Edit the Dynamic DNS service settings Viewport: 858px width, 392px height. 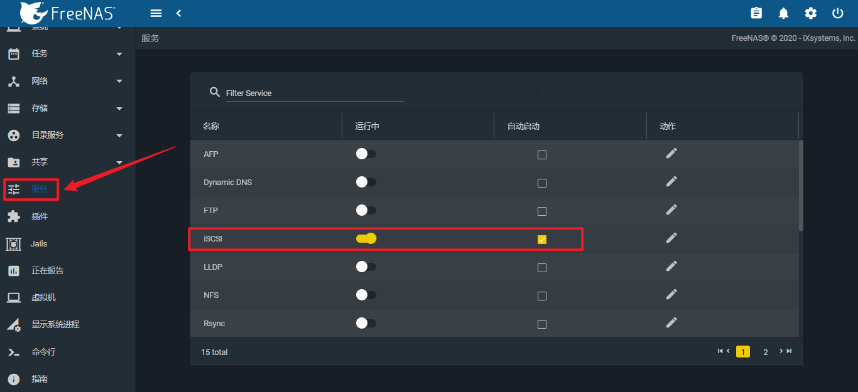click(x=671, y=181)
